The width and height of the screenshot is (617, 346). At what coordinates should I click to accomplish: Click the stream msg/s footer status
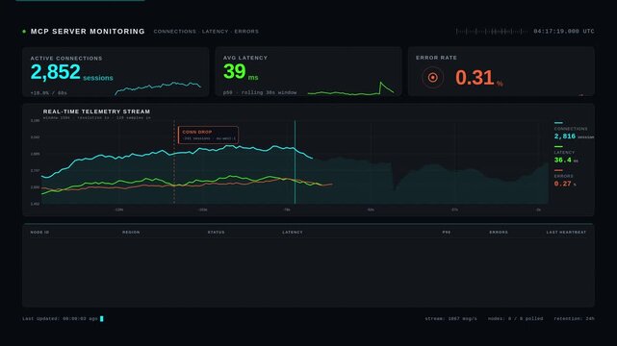450,319
